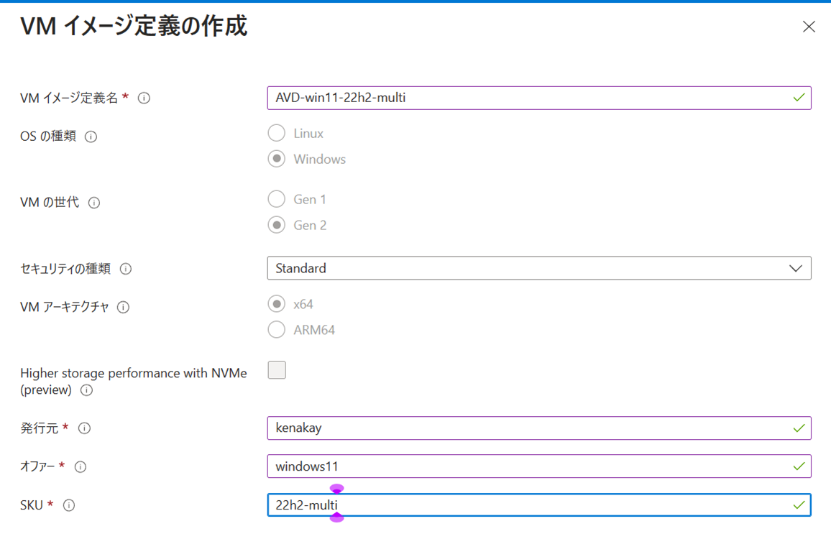The width and height of the screenshot is (831, 539).
Task: Enable Higher storage performance with NVMe checkbox
Action: tap(277, 370)
